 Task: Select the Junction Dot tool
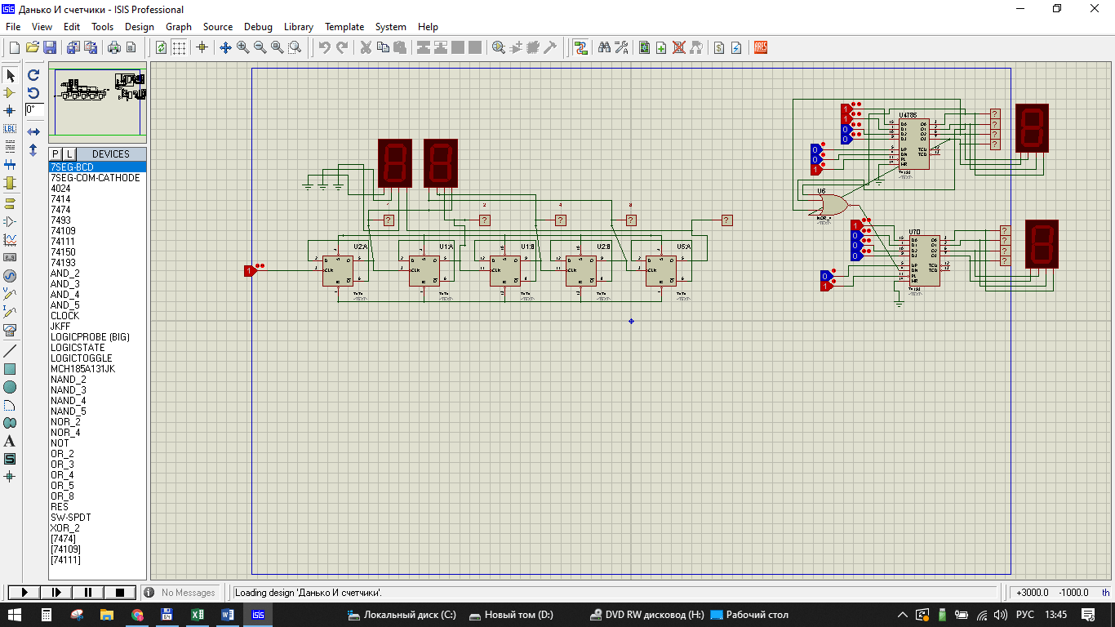click(11, 110)
